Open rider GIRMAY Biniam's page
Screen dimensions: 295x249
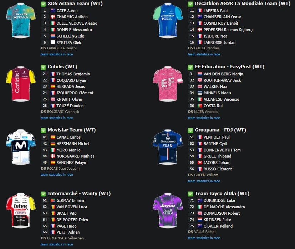coord(70,201)
